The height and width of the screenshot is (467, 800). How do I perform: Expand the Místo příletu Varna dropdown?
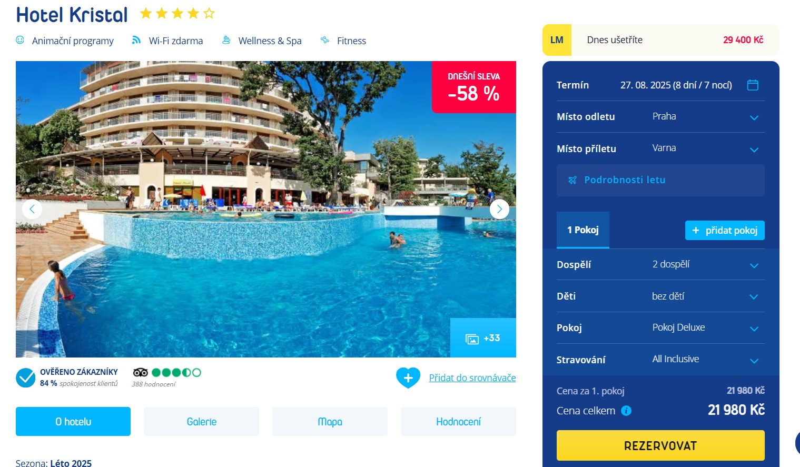[660, 148]
